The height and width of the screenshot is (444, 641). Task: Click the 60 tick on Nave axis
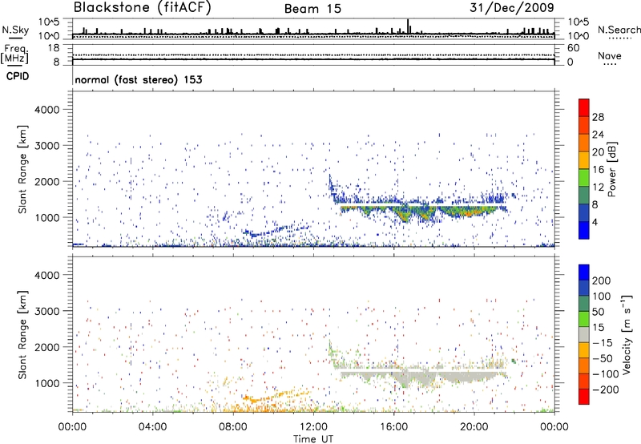click(574, 48)
